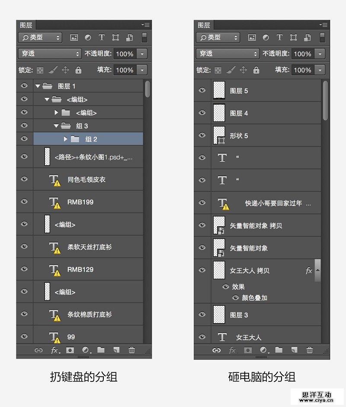Image resolution: width=346 pixels, height=407 pixels.
Task: Click the lock all padlock icon in right panel
Action: tap(256, 70)
